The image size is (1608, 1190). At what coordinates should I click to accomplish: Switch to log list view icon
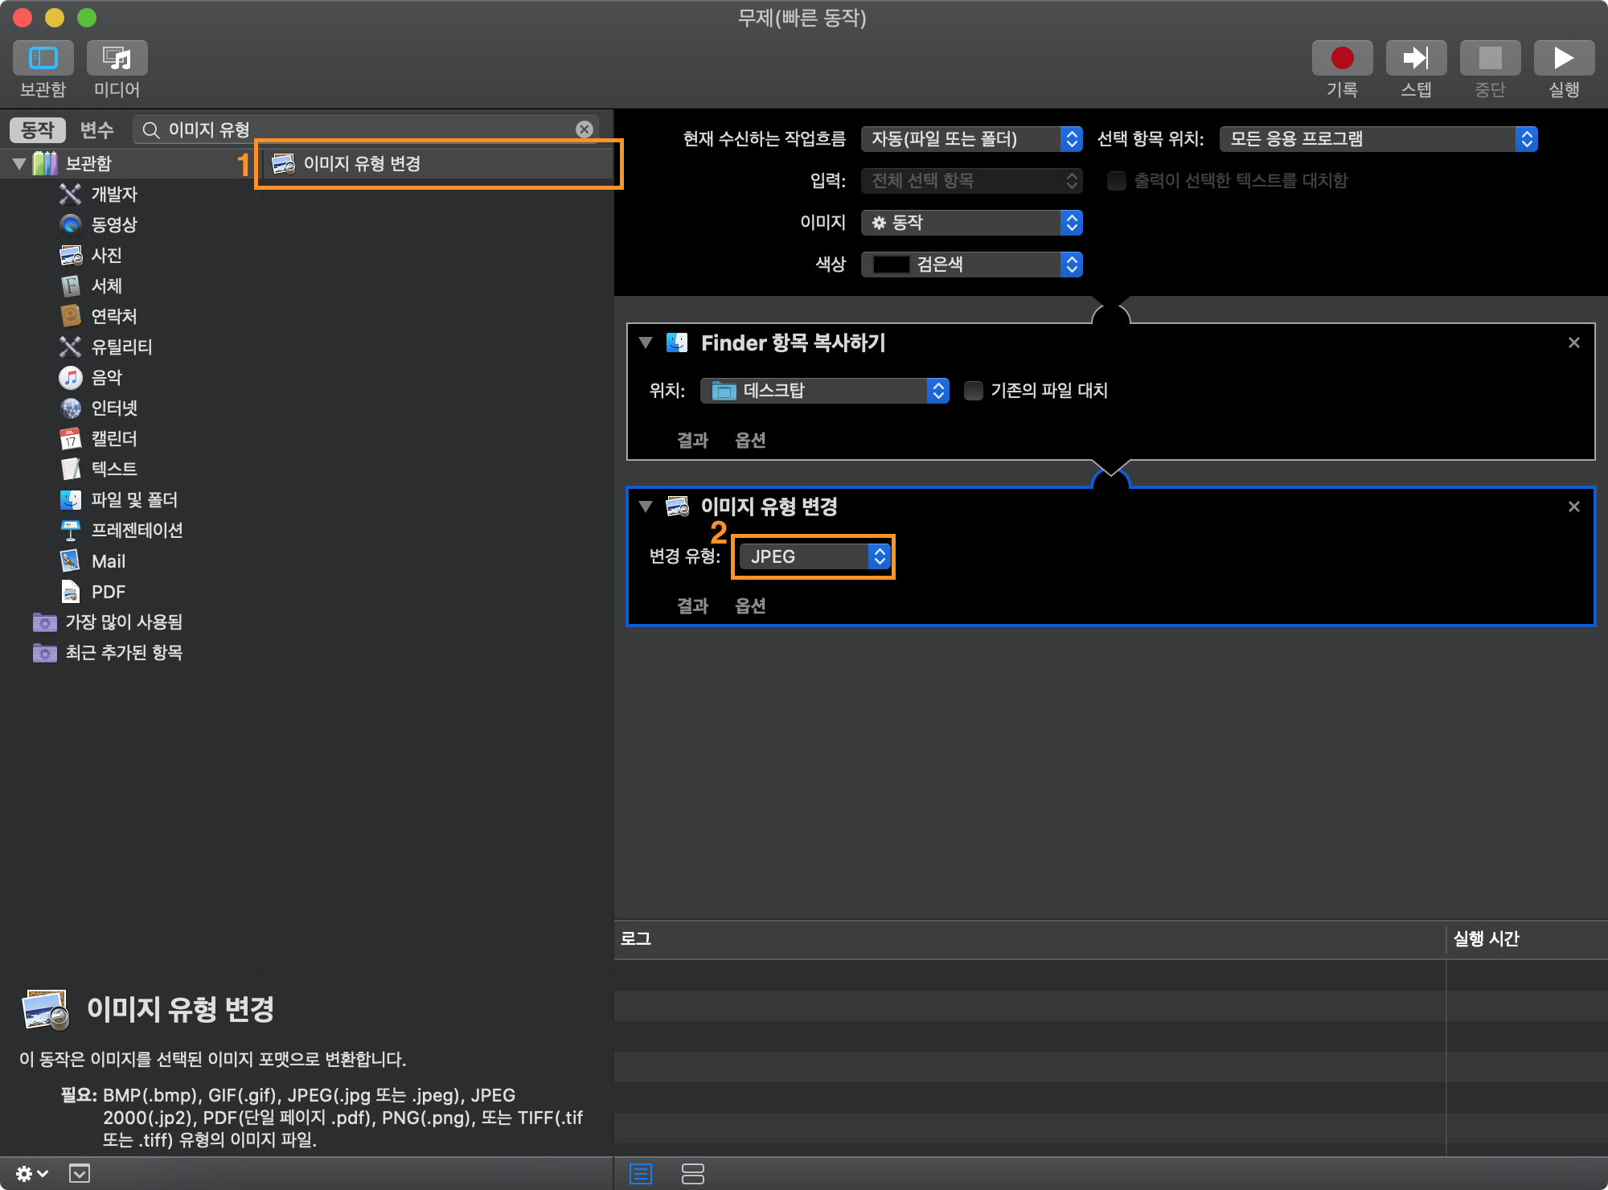point(641,1174)
